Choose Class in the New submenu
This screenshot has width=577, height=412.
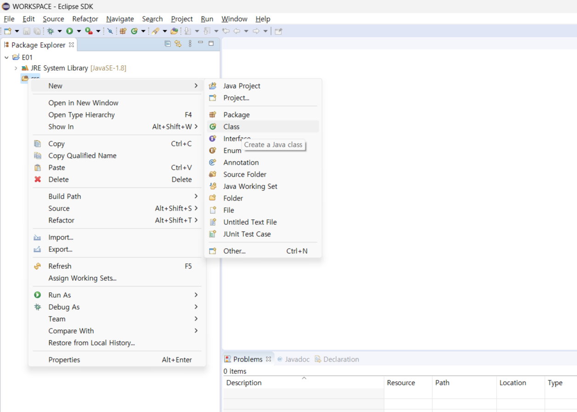[x=263, y=127]
